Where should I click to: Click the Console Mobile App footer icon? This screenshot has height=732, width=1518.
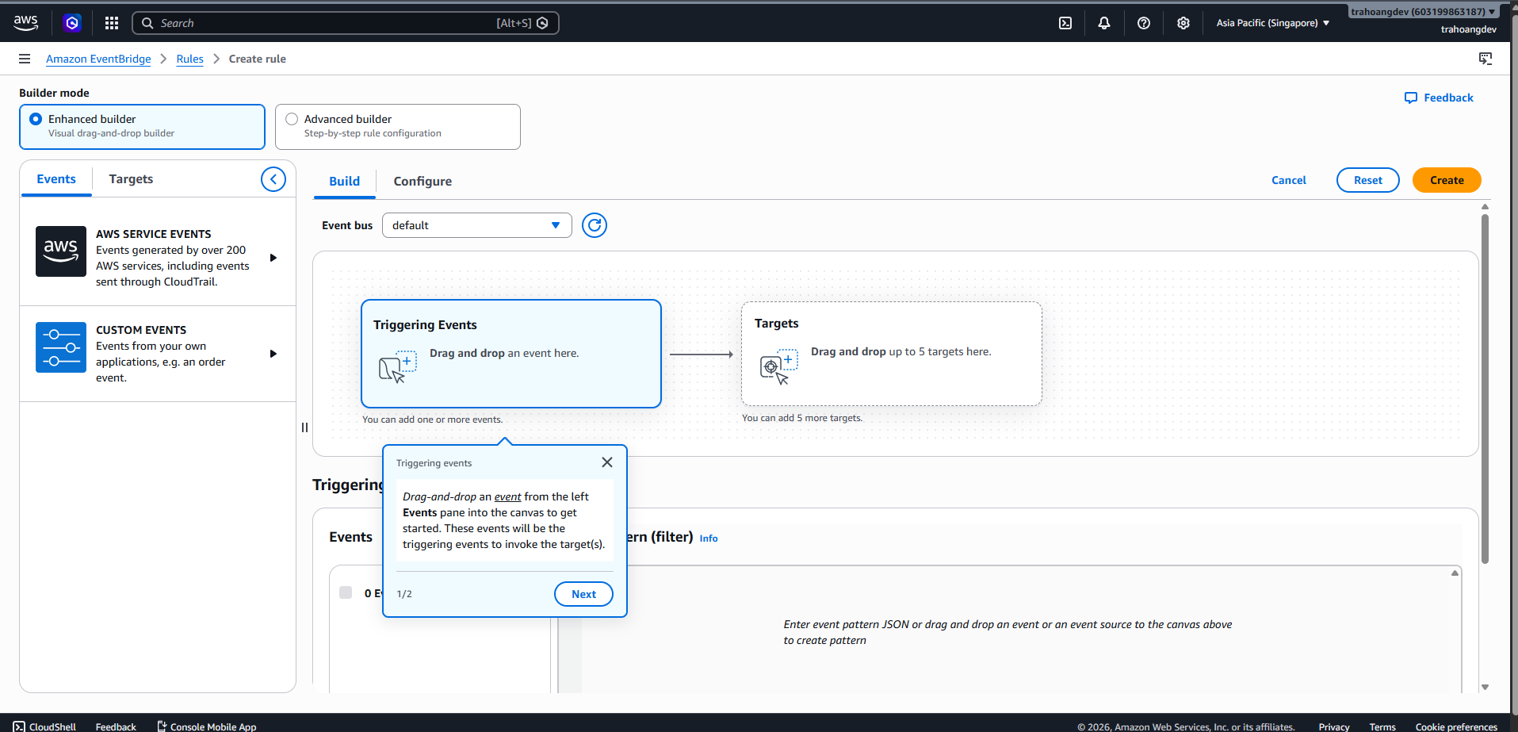[162, 726]
